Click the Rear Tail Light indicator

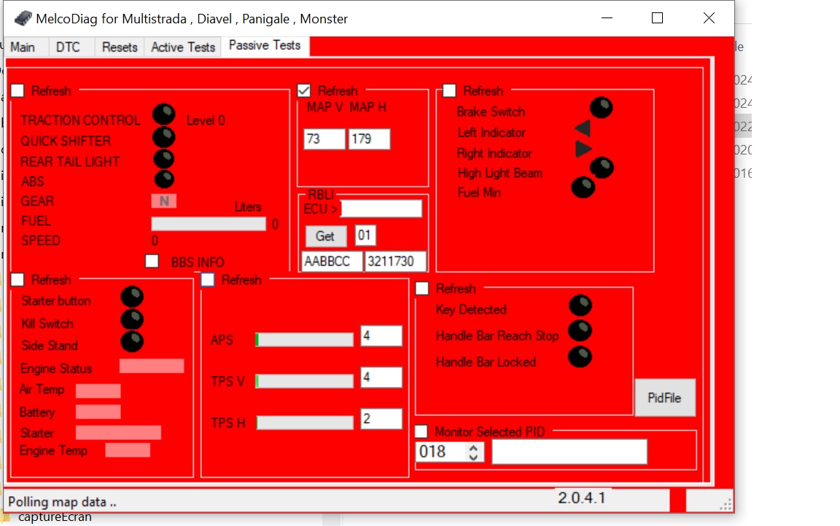(x=164, y=159)
